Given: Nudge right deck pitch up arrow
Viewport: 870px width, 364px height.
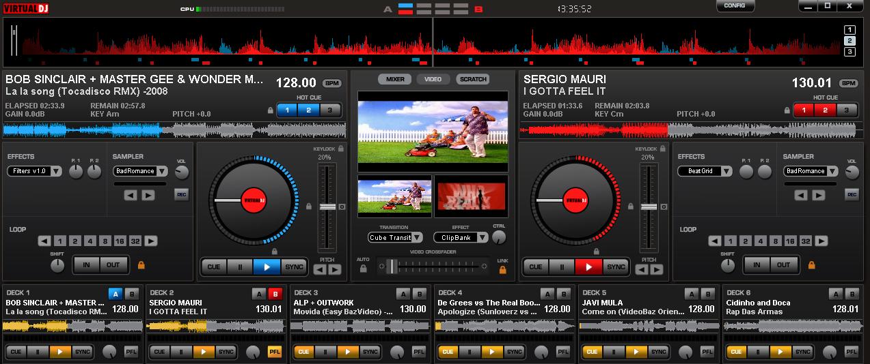Looking at the screenshot, I should [x=657, y=269].
